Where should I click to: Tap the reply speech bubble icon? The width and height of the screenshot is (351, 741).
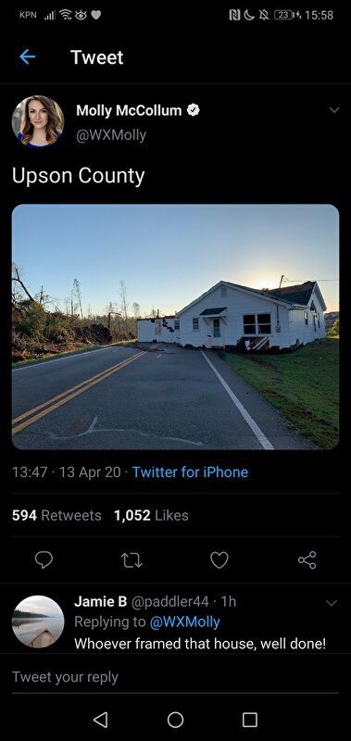(44, 560)
